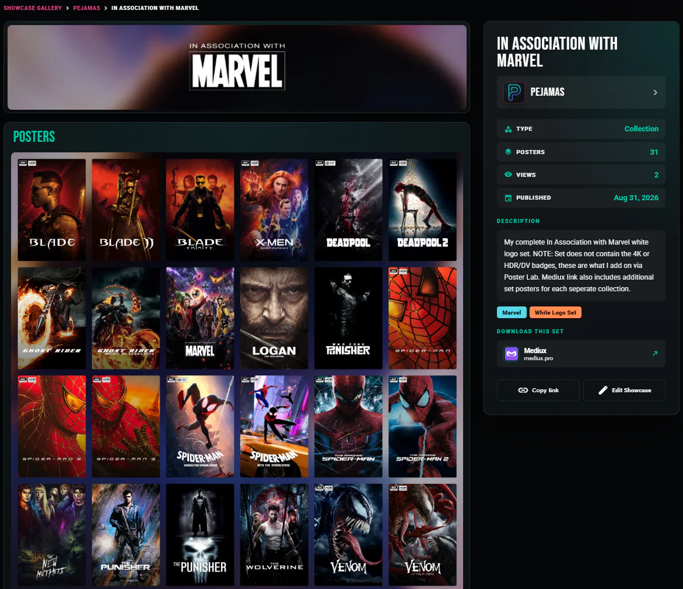Open the first Venom poster
Screen dimensions: 683x589
click(x=348, y=535)
